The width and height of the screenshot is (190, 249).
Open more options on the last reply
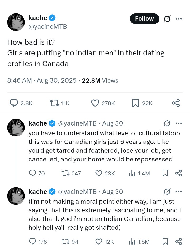tap(179, 191)
